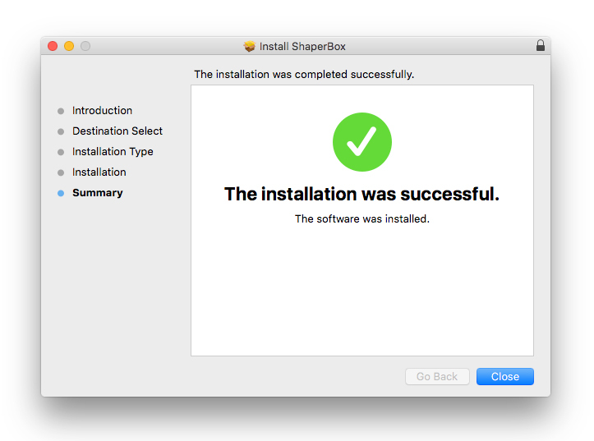This screenshot has width=594, height=441.
Task: Click the Install ShaperBox window title
Action: 302,47
